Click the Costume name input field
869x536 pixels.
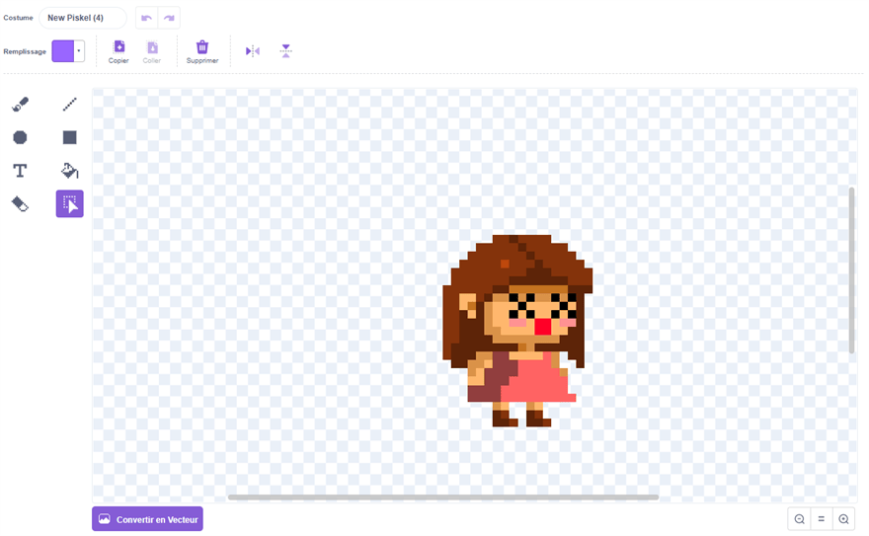tap(83, 18)
